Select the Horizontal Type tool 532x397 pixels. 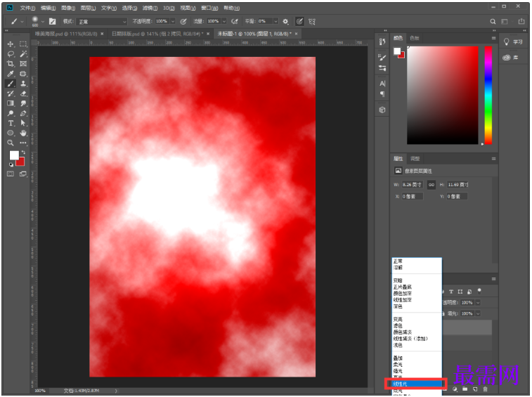click(11, 123)
